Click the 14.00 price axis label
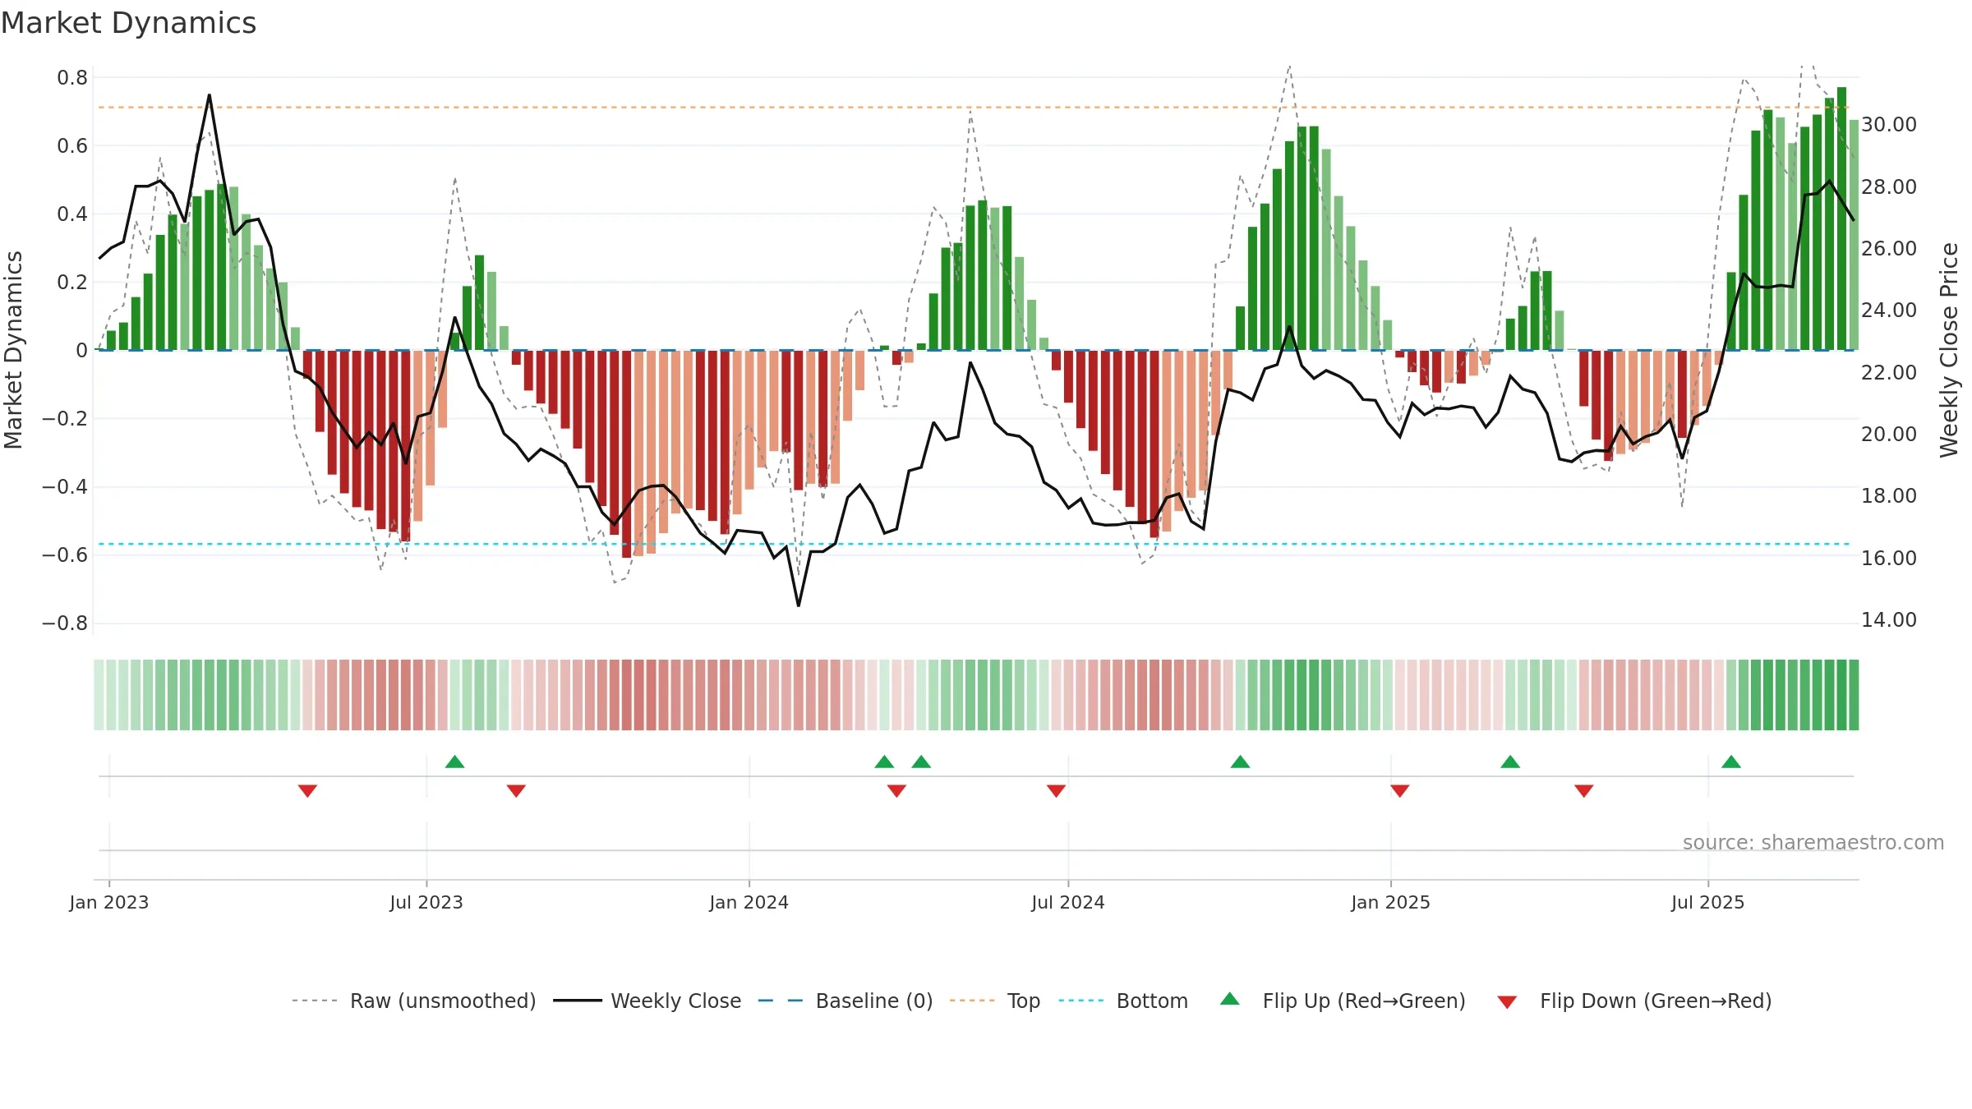This screenshot has height=1109, width=1972. point(1889,619)
